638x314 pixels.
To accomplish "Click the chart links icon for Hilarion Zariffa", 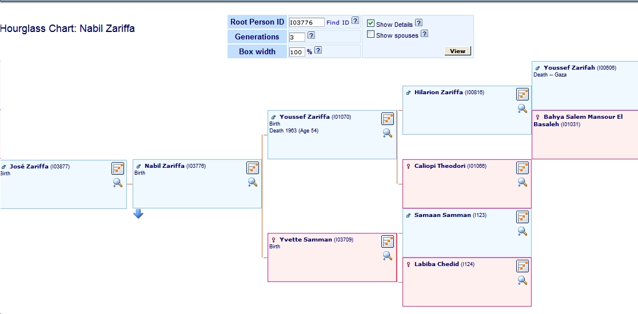I will [x=523, y=94].
